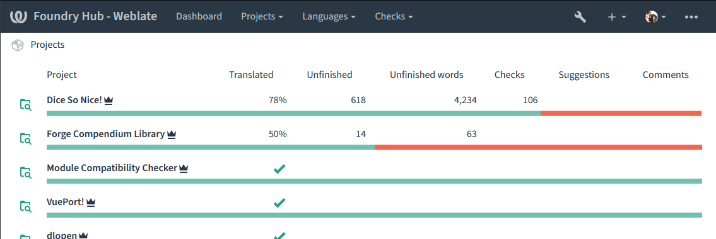
Task: Click the VuePort! translated checkmark
Action: click(x=279, y=203)
